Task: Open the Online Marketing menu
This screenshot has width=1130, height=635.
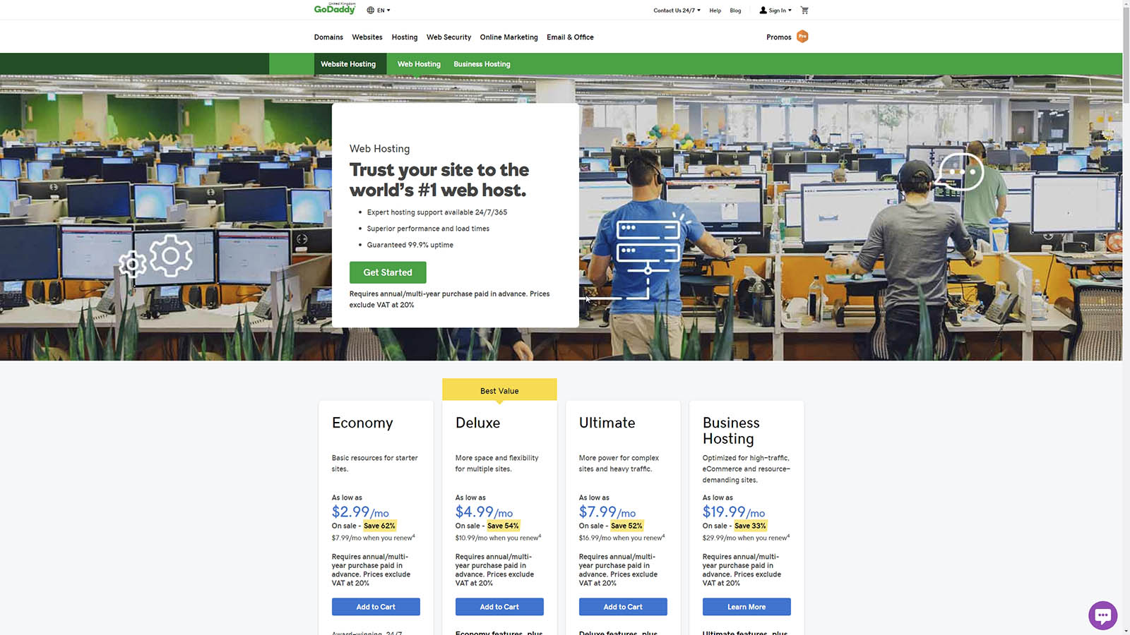Action: coord(509,37)
